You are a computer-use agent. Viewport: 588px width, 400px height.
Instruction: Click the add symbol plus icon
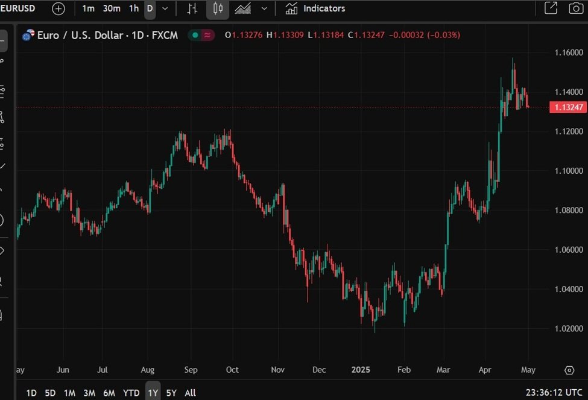coord(58,8)
